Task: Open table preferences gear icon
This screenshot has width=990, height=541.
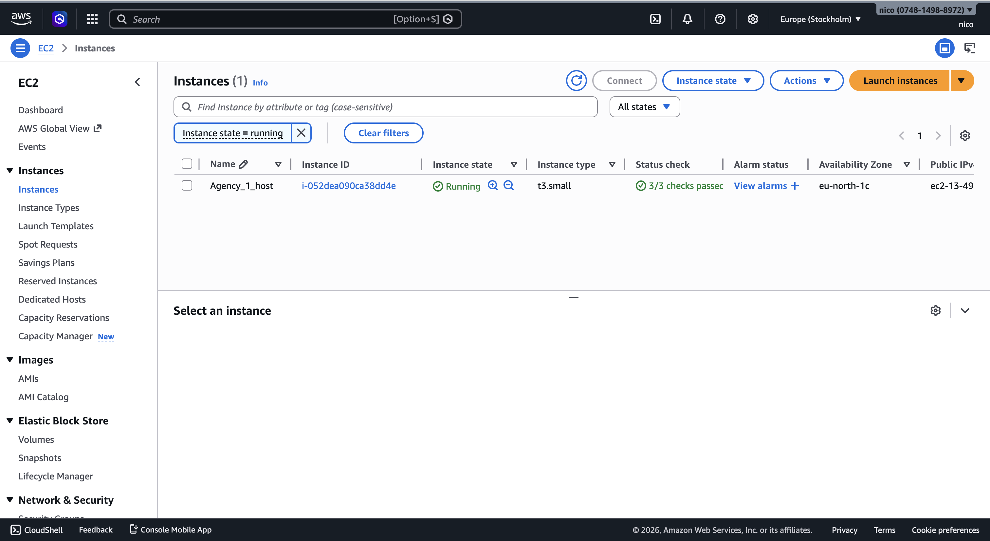Action: click(x=965, y=136)
